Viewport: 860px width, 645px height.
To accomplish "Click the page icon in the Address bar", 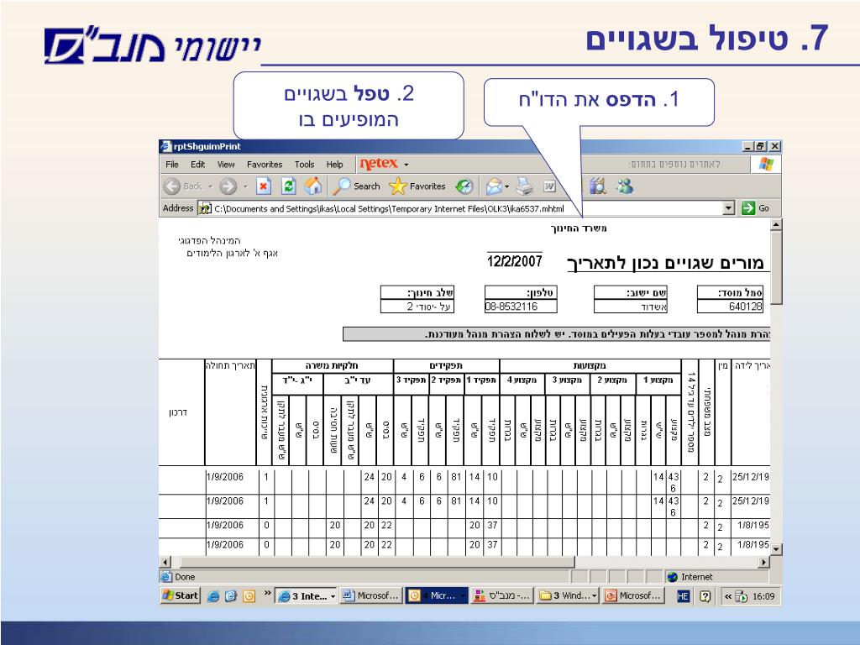I will [x=205, y=208].
